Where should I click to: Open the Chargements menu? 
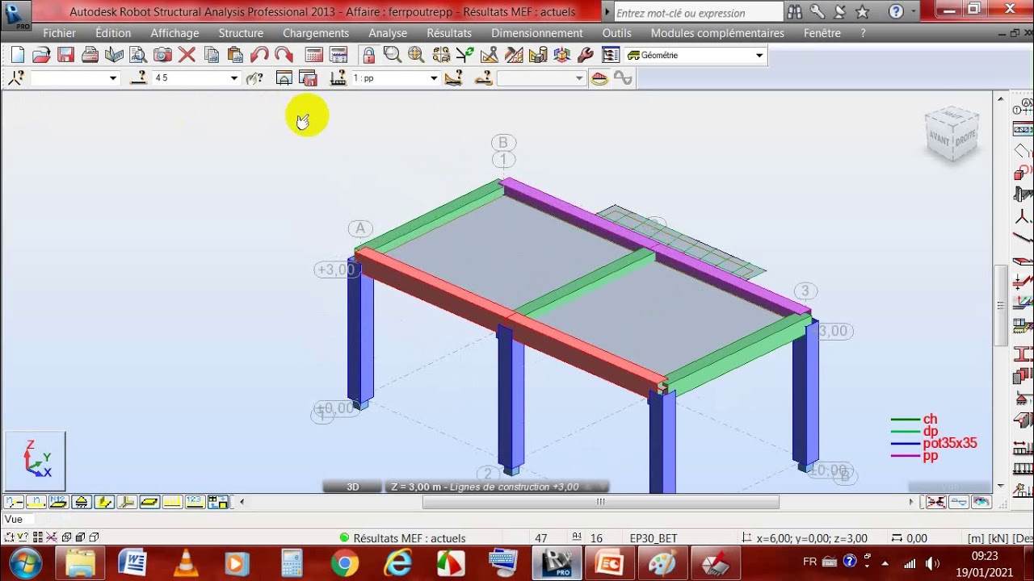point(316,33)
